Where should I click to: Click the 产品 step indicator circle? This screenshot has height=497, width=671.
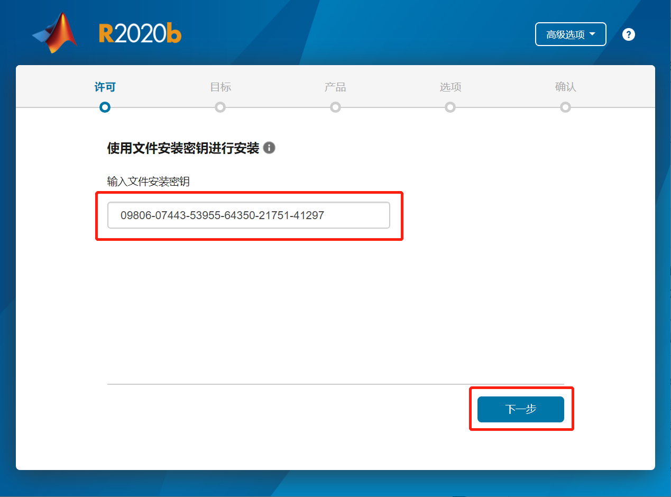coord(335,107)
